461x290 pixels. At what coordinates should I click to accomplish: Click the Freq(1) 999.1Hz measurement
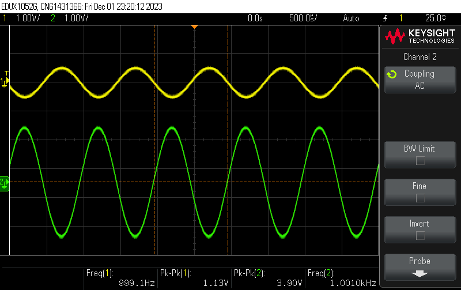tap(120, 278)
